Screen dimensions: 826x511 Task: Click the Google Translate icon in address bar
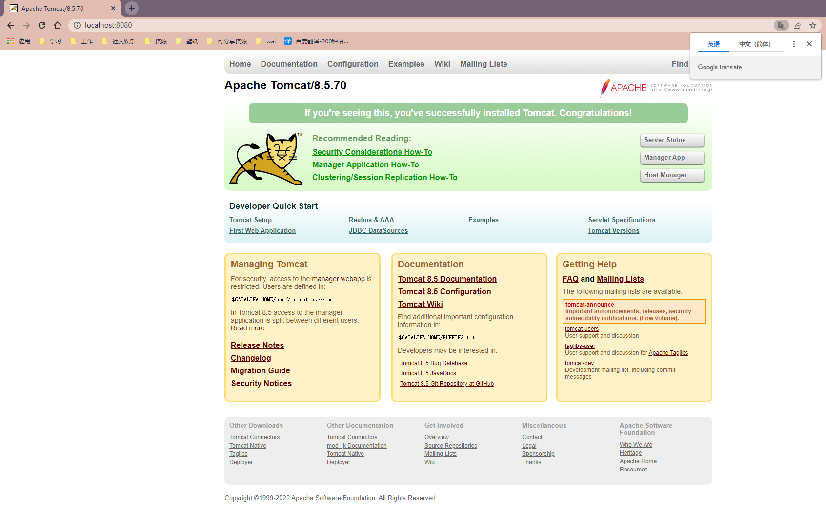[781, 25]
